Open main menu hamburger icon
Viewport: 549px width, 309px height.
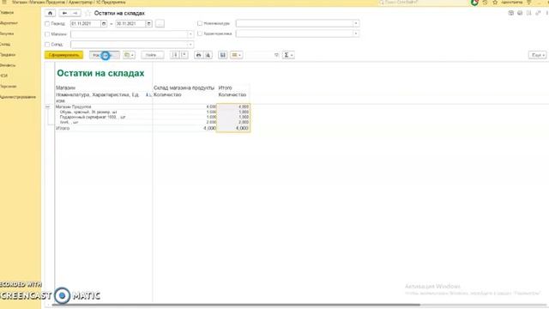click(4, 3)
